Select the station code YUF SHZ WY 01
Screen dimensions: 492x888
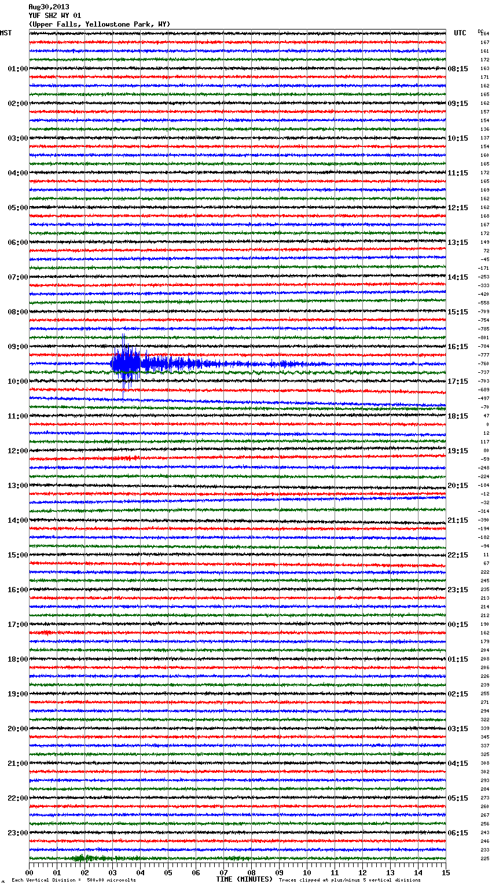55,16
